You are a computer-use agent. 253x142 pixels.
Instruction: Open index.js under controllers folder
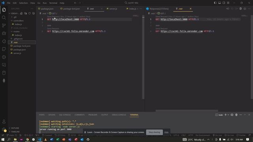(18, 24)
